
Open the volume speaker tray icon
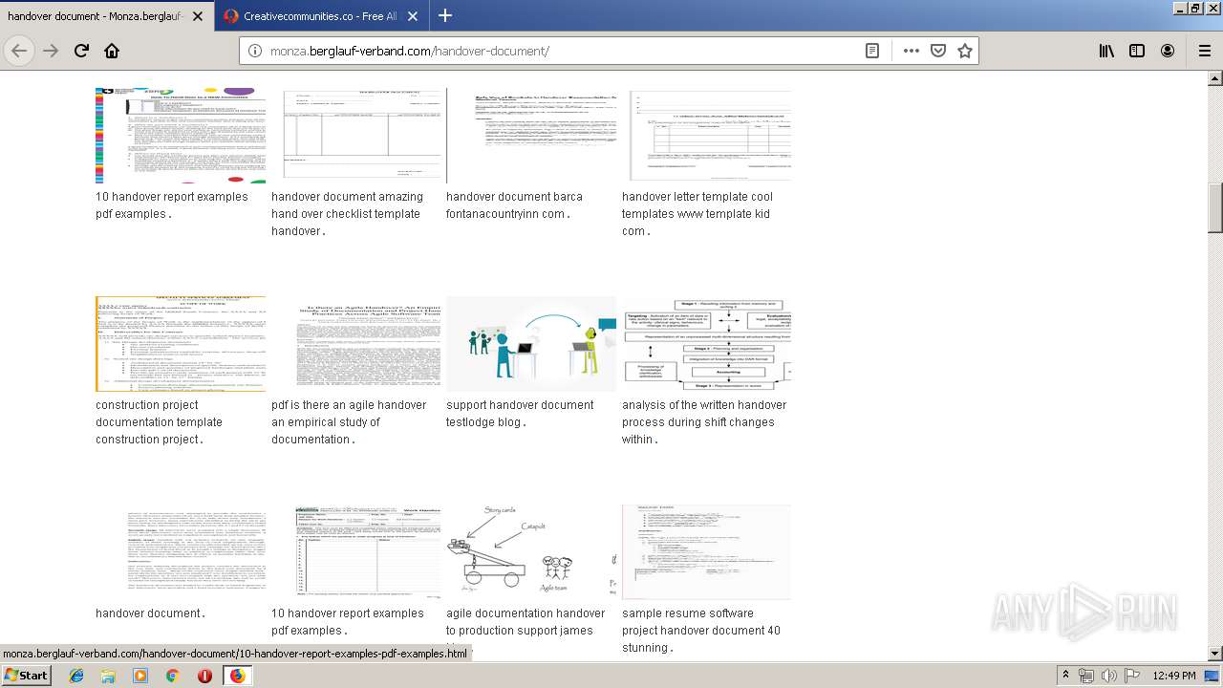pyautogui.click(x=1109, y=676)
